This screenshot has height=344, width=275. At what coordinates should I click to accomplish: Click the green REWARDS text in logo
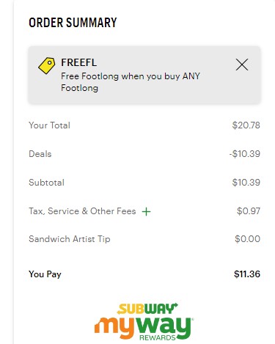pyautogui.click(x=158, y=338)
